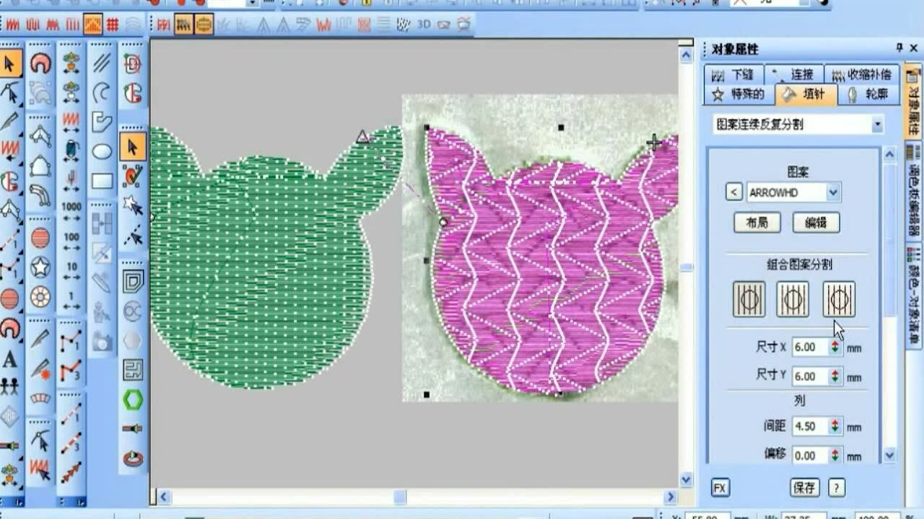Choose the first combination split option
Viewport: 924px width, 519px height.
(749, 299)
